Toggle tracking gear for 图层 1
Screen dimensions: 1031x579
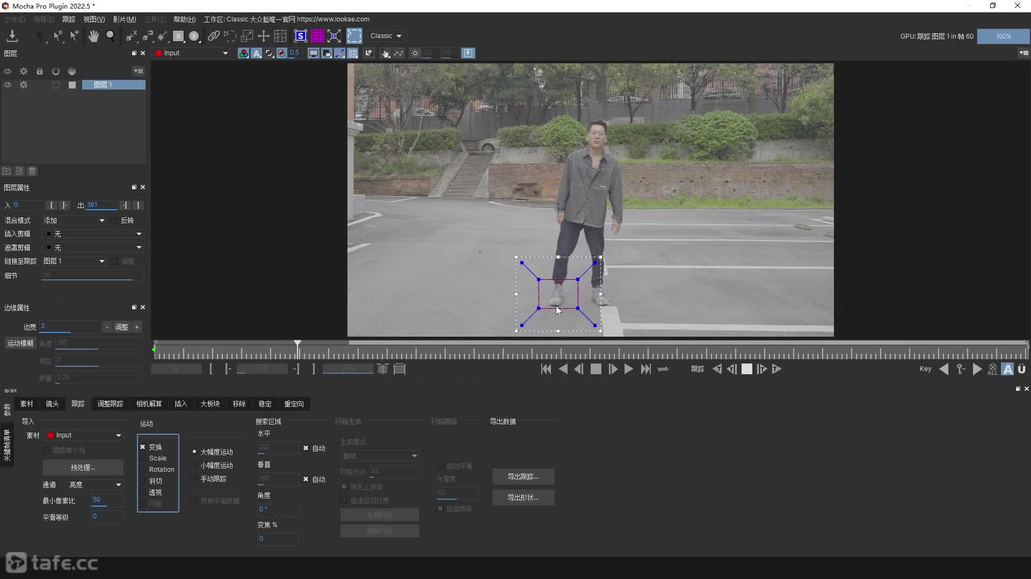click(x=24, y=85)
